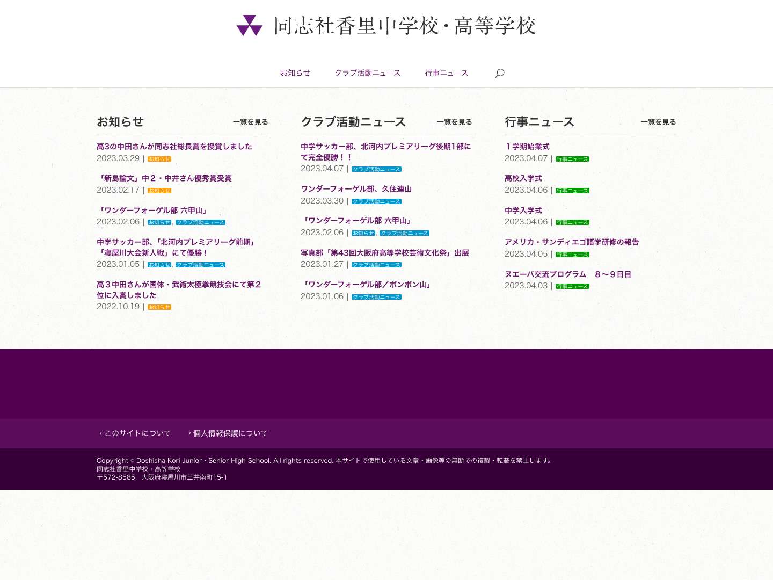The image size is (773, 580).
Task: Click the blue クラブ活動ニュース tag under 2023.04.07
Action: point(376,169)
